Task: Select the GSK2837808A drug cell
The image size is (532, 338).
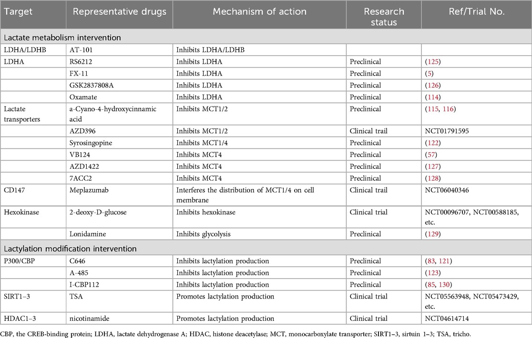Action: click(x=120, y=85)
